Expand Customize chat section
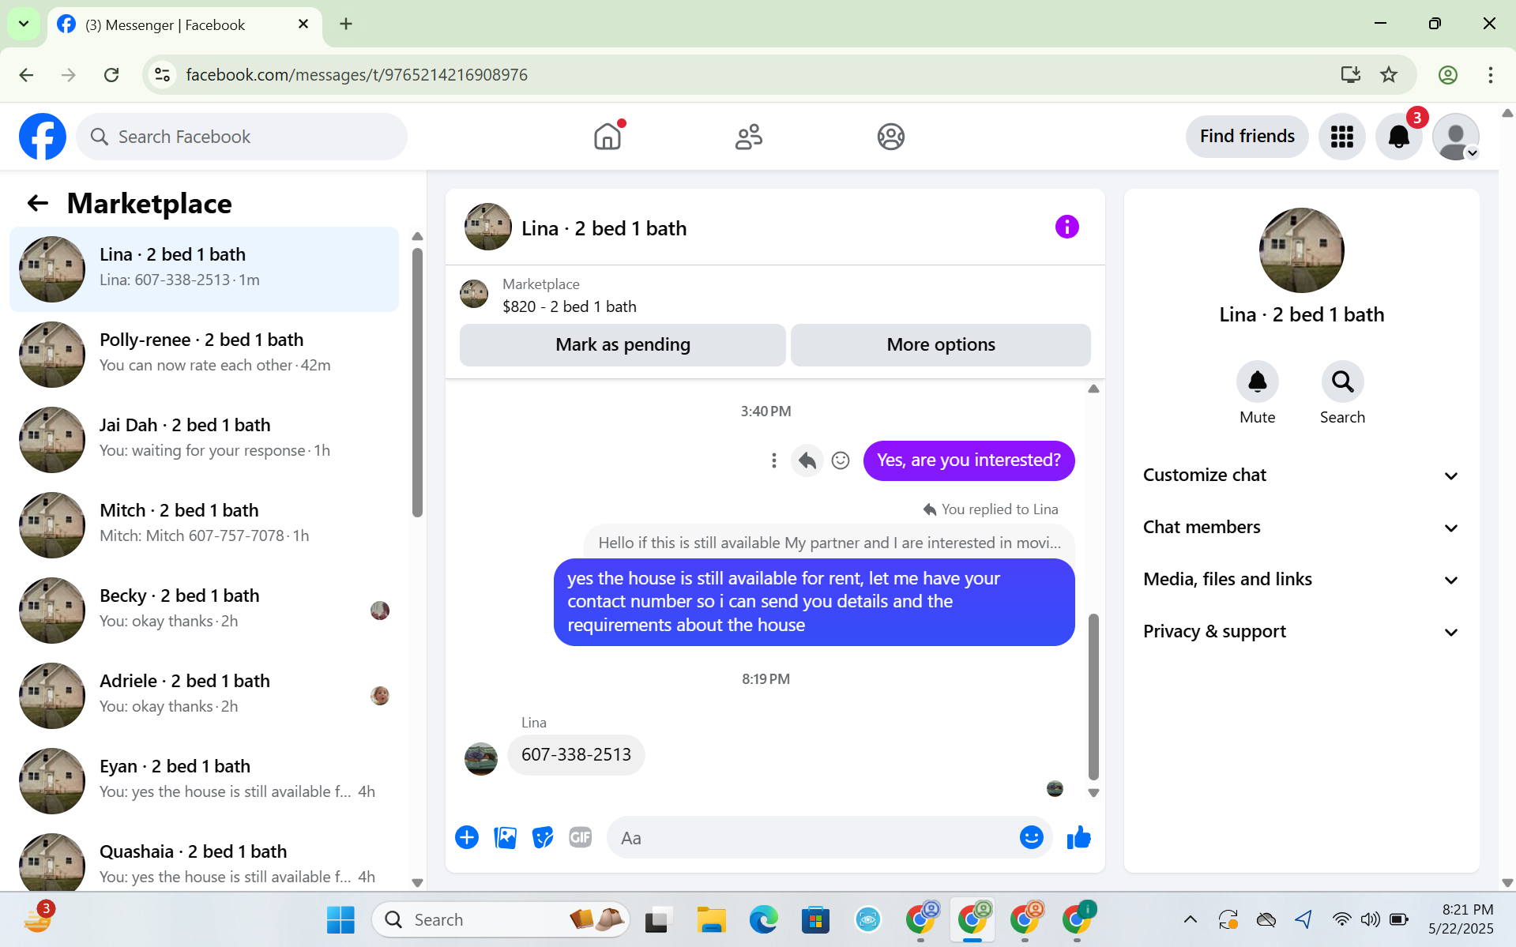1516x947 pixels. pos(1301,475)
